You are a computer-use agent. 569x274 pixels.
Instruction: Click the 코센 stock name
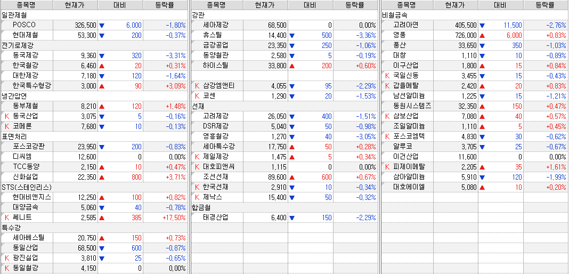[209, 96]
